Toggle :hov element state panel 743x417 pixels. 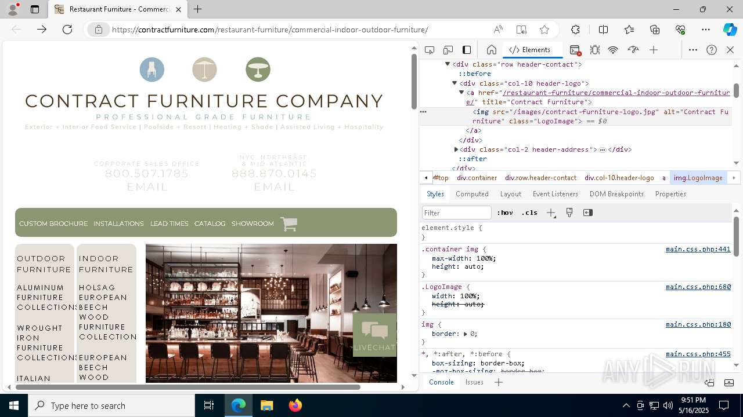505,213
